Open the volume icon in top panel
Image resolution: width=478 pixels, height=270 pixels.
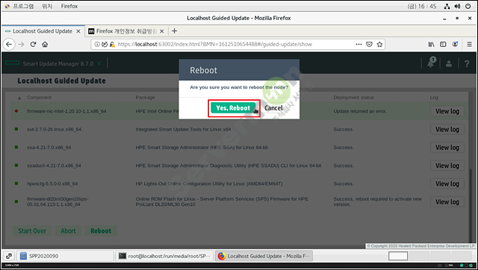457,6
